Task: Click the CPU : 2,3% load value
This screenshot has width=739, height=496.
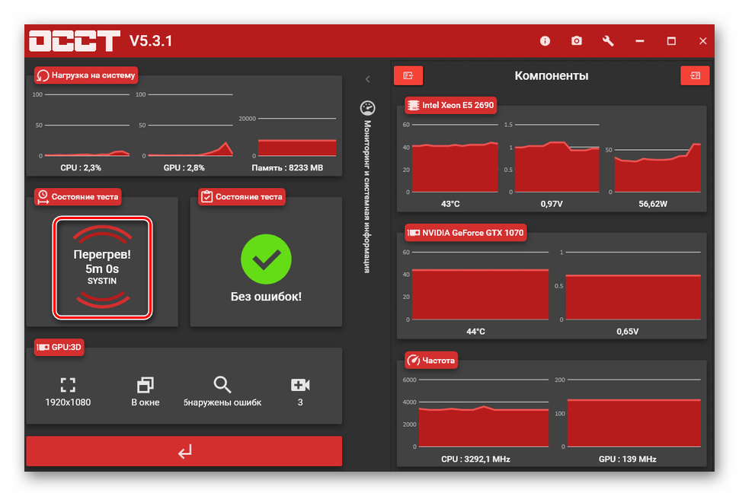Action: (81, 168)
